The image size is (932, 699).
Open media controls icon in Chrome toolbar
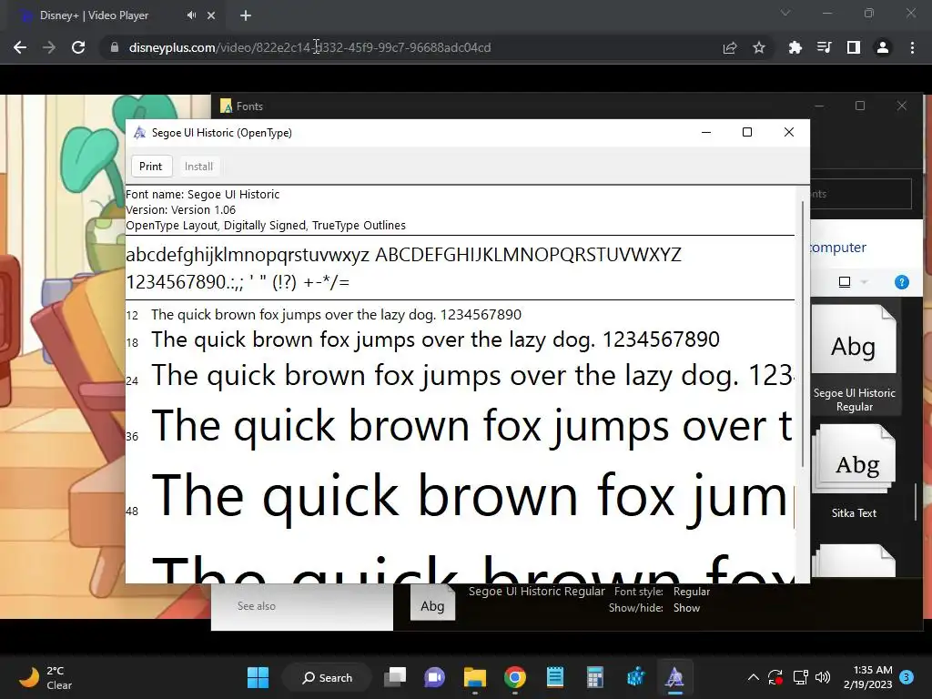point(824,47)
